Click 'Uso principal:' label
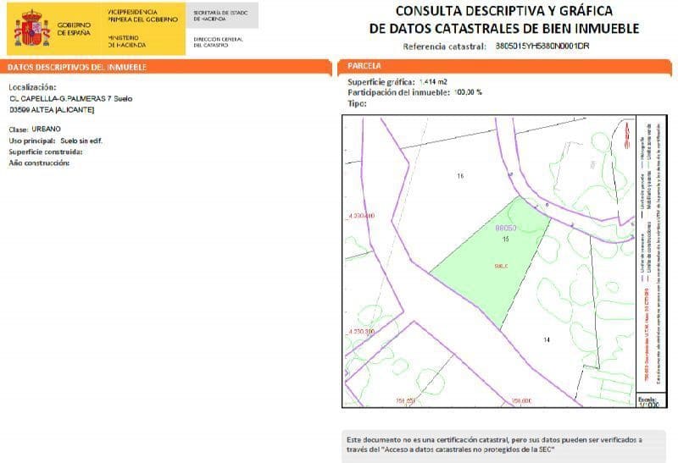Viewport: 678px width, 463px height. pos(32,141)
